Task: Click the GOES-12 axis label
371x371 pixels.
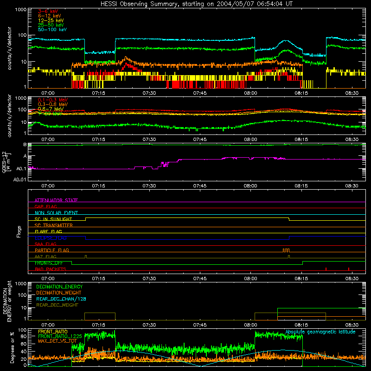Action: click(6, 162)
